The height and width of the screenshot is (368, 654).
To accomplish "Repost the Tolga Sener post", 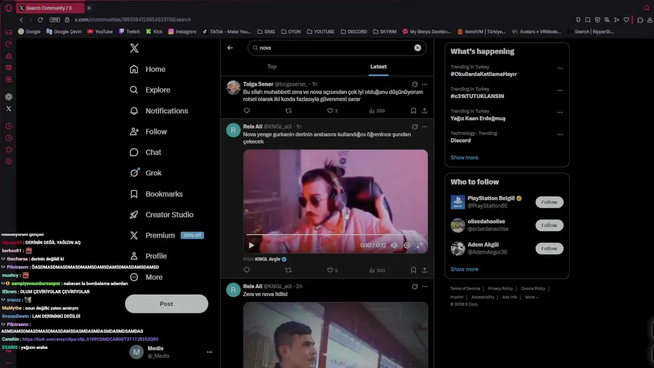I will pos(288,110).
